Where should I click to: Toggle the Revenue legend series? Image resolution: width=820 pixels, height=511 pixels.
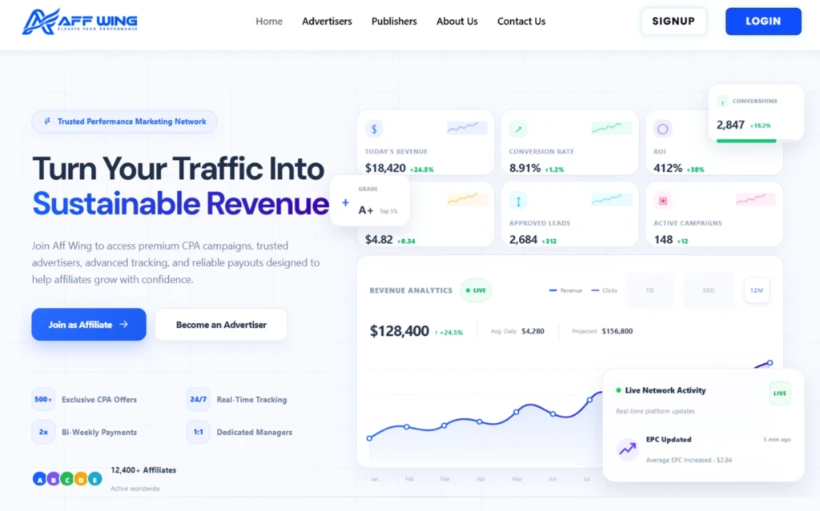(x=565, y=290)
